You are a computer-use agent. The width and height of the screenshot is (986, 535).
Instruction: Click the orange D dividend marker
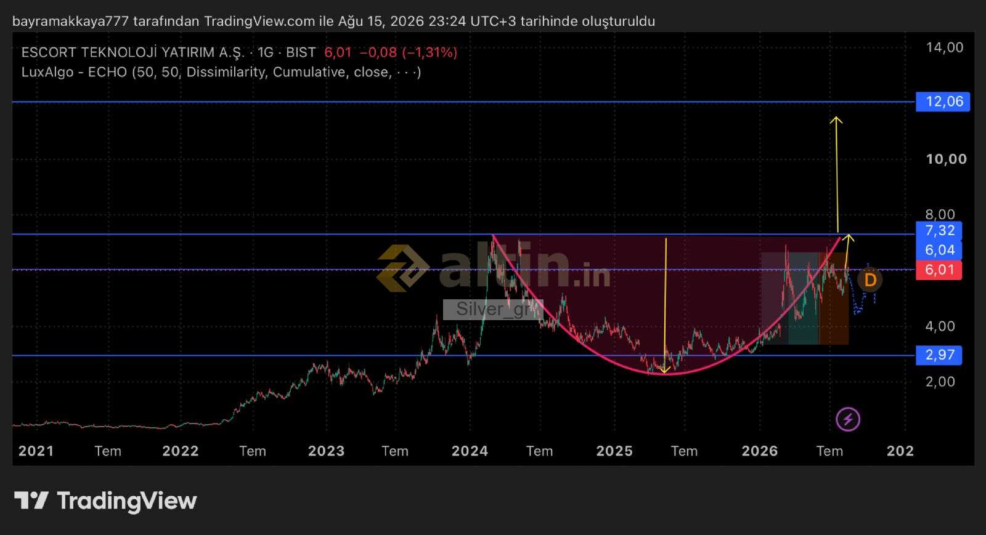tap(870, 280)
